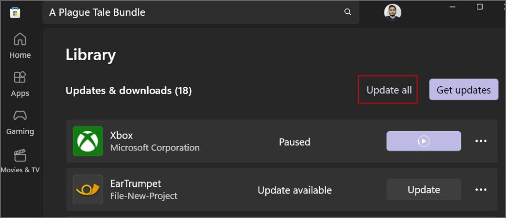Minimize the Microsoft Store window
Image resolution: width=506 pixels, height=218 pixels.
coord(453,7)
